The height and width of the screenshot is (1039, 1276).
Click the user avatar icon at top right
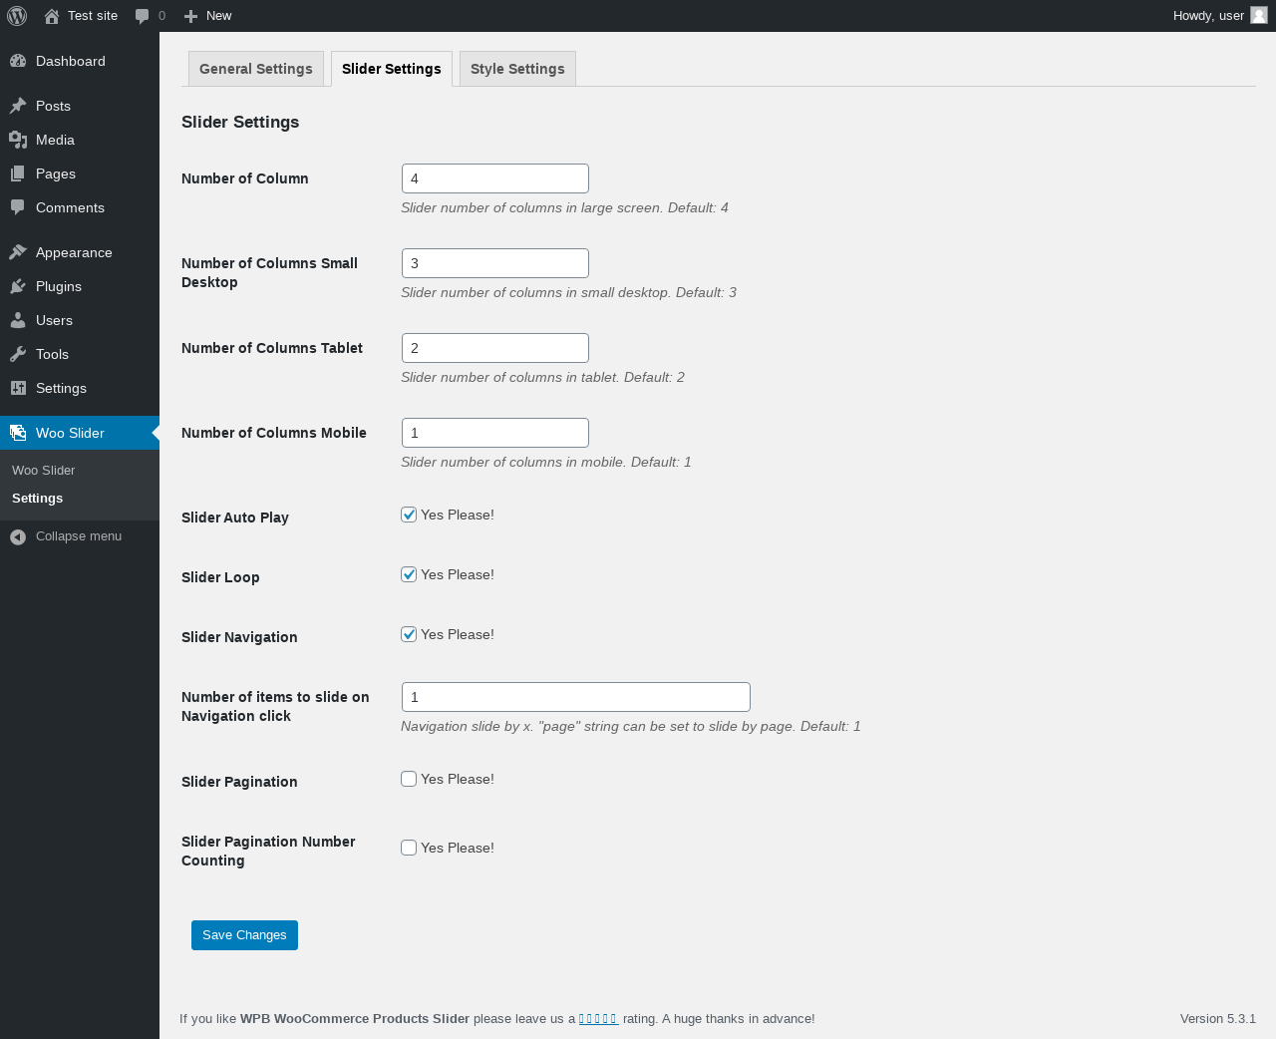(x=1259, y=15)
